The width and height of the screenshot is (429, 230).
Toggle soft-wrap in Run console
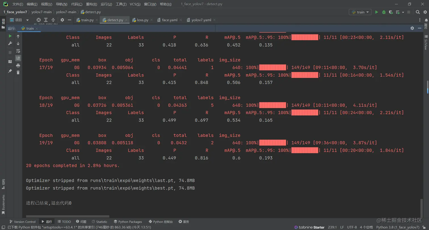pyautogui.click(x=18, y=51)
